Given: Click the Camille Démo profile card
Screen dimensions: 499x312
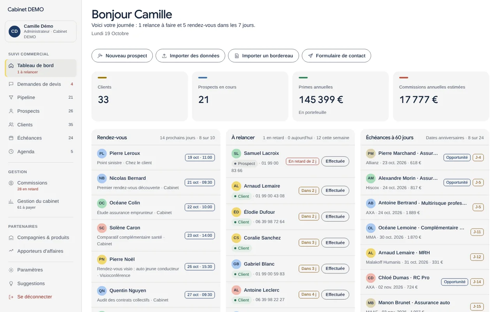Looking at the screenshot, I should pos(41,31).
